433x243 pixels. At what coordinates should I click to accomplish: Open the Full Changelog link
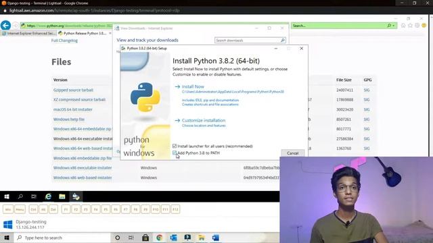pyautogui.click(x=64, y=40)
